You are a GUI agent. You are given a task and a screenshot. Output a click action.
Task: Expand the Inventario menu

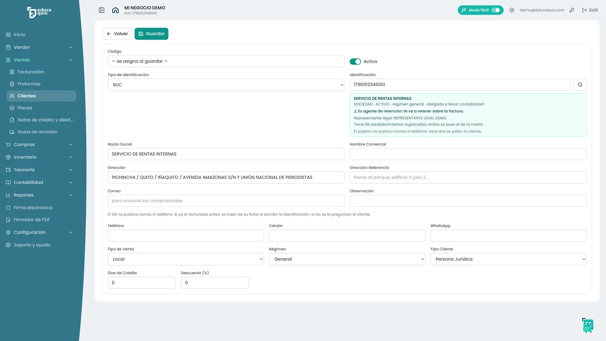(x=39, y=157)
